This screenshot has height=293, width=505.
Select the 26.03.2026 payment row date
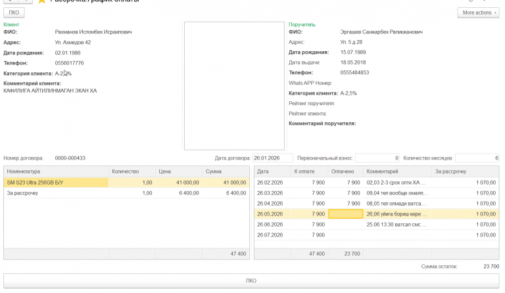270,193
